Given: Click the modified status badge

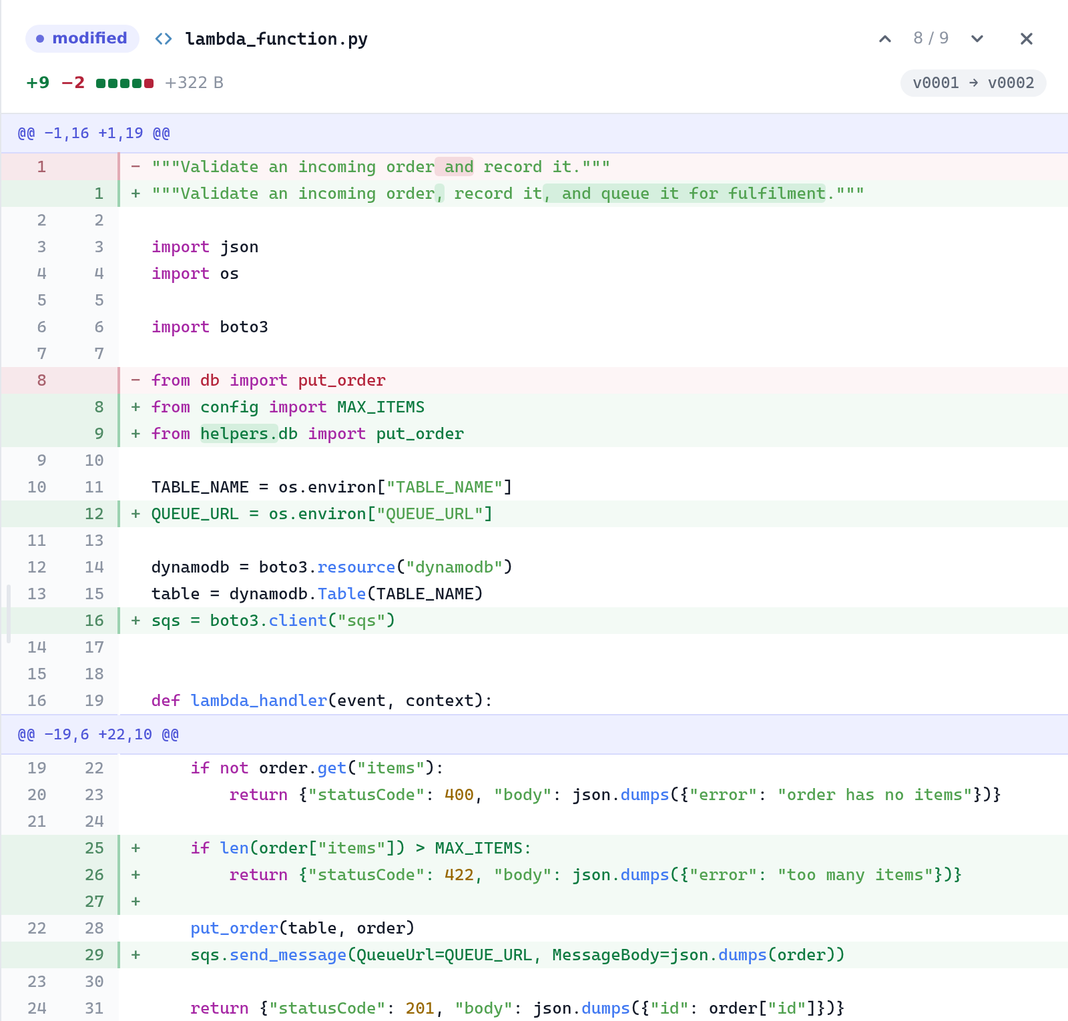Looking at the screenshot, I should coord(82,38).
